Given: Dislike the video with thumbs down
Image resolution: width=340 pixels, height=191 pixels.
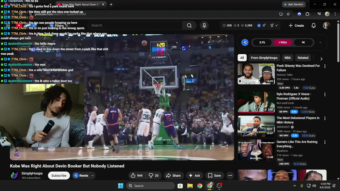Looking at the screenshot, I should pos(154,176).
